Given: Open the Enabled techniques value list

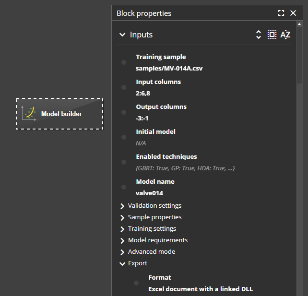Looking at the screenshot, I should click(x=185, y=168).
